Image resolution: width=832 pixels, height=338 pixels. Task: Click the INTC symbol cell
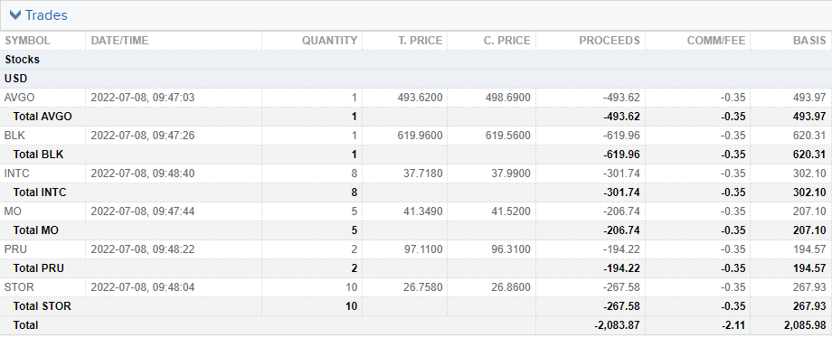tap(16, 174)
